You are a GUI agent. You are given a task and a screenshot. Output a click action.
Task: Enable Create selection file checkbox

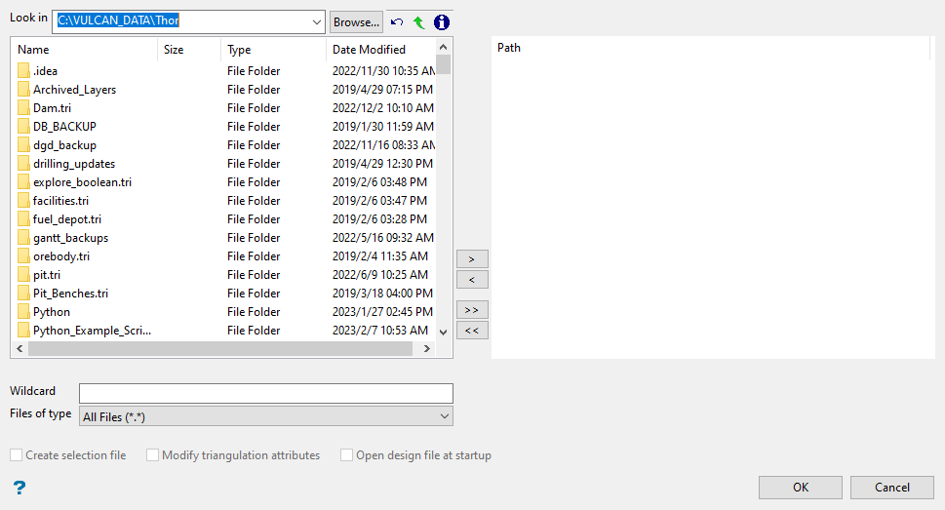pos(17,455)
